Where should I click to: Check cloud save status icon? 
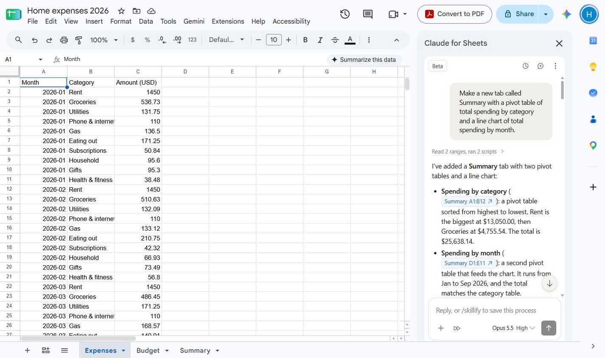151,11
